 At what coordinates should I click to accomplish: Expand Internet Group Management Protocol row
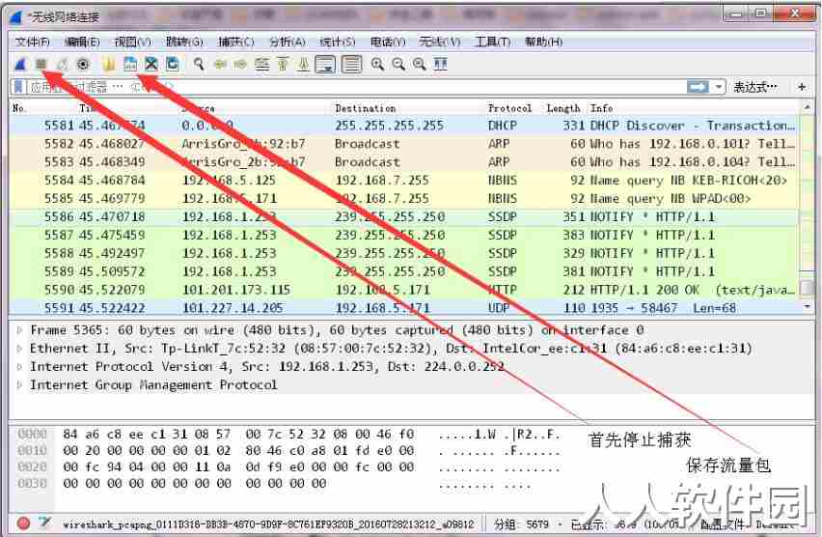pos(19,385)
